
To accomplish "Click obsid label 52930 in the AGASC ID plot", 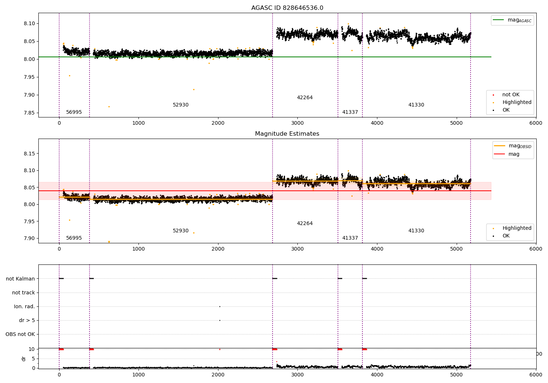I will pyautogui.click(x=180, y=105).
